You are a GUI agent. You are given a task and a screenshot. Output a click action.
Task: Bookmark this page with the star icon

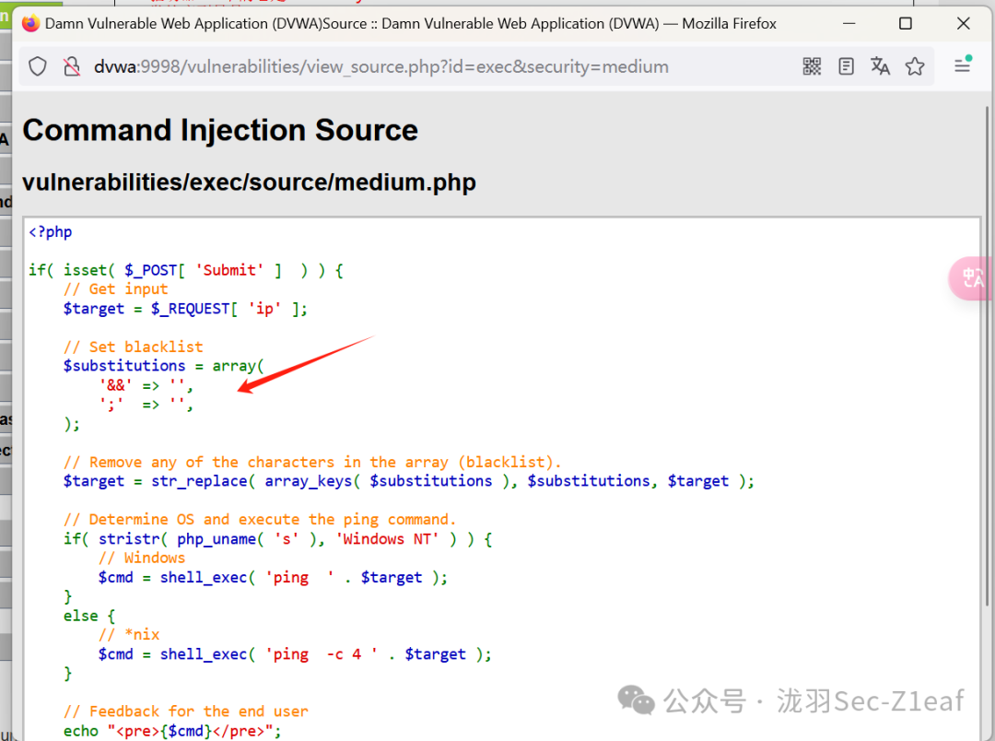point(915,66)
